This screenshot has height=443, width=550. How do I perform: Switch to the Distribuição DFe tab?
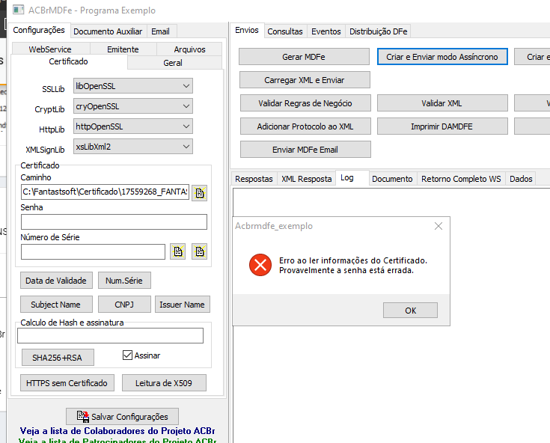(378, 31)
